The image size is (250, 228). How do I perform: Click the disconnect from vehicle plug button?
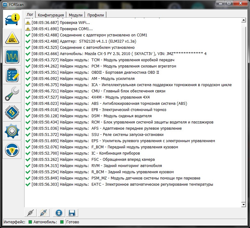click(43, 213)
